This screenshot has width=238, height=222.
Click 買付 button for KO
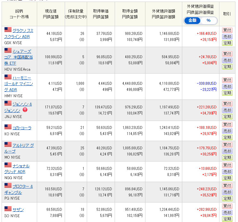[227, 124]
